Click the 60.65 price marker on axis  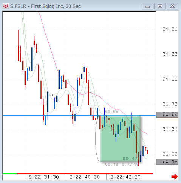(x=167, y=114)
